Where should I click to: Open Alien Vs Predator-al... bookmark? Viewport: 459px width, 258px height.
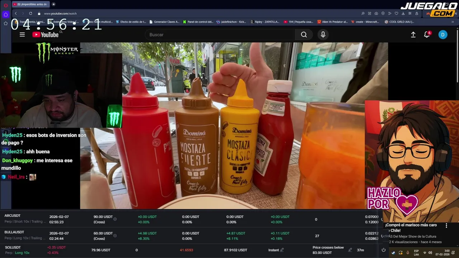click(332, 22)
